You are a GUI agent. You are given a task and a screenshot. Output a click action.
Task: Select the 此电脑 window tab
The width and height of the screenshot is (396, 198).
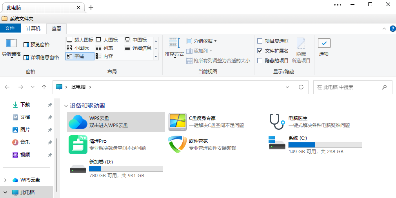[x=43, y=7]
